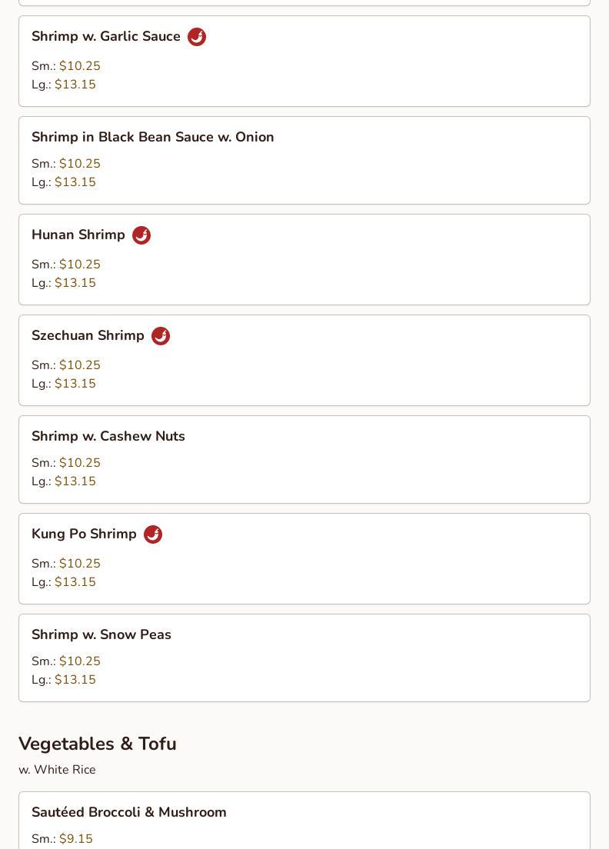Click spicy icon beside Shrimp w. Garlic Sauce
The image size is (609, 849).
[x=197, y=37]
